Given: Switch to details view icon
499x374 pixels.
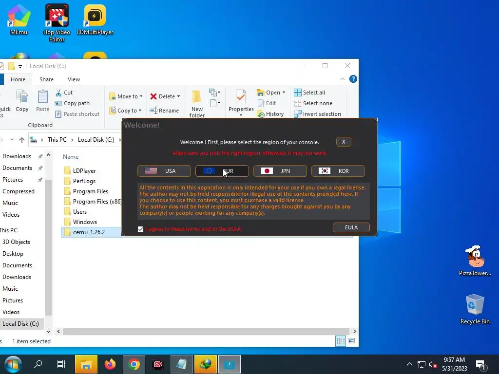Looking at the screenshot, I should [341, 341].
